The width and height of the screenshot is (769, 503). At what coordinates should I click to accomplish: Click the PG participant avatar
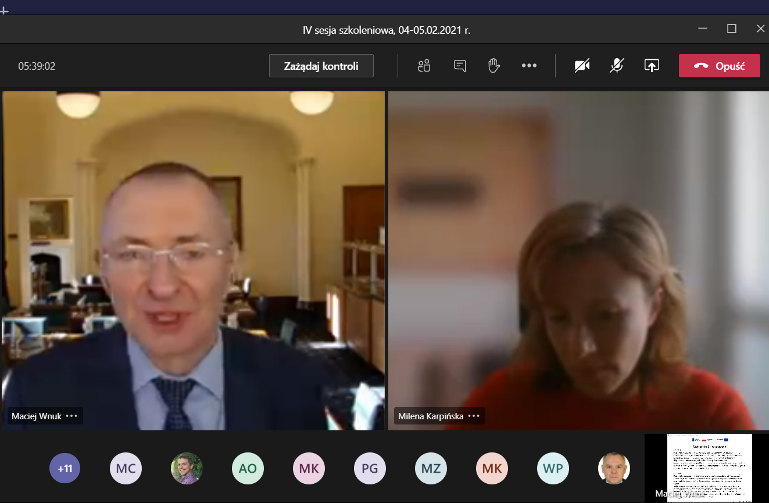pyautogui.click(x=370, y=469)
